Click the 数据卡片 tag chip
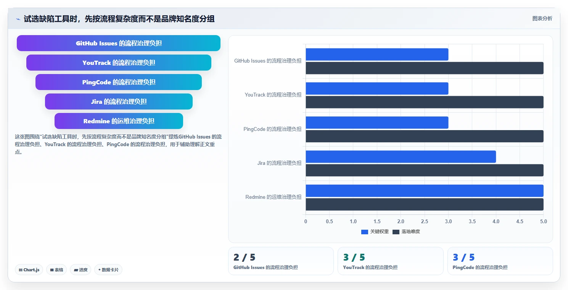The width and height of the screenshot is (568, 290). [x=108, y=270]
